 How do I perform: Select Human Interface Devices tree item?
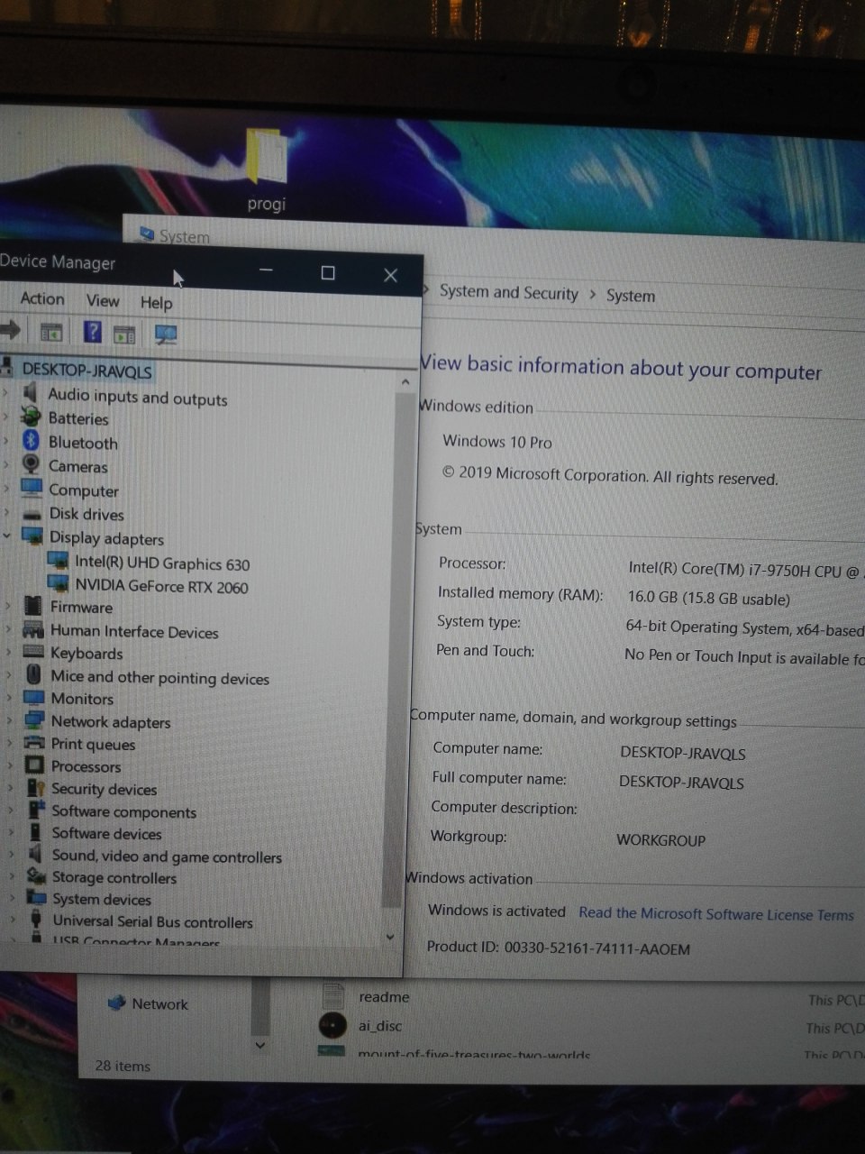(134, 632)
